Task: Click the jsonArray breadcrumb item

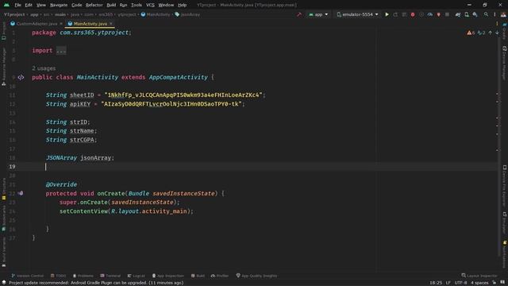Action: point(187,14)
